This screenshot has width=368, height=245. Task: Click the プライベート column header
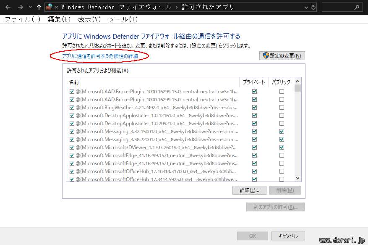254,82
